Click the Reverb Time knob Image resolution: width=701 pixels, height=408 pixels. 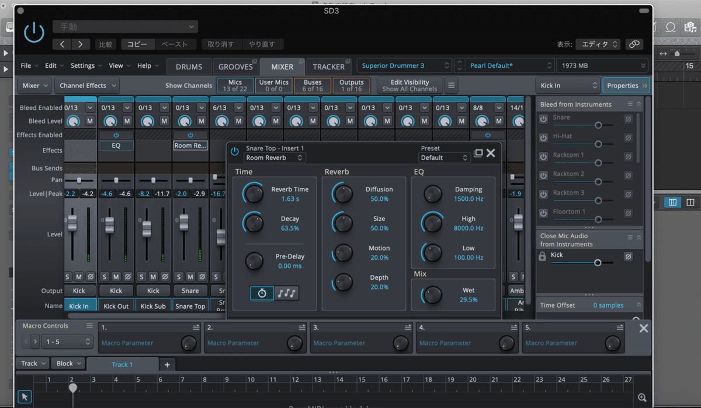coord(254,193)
